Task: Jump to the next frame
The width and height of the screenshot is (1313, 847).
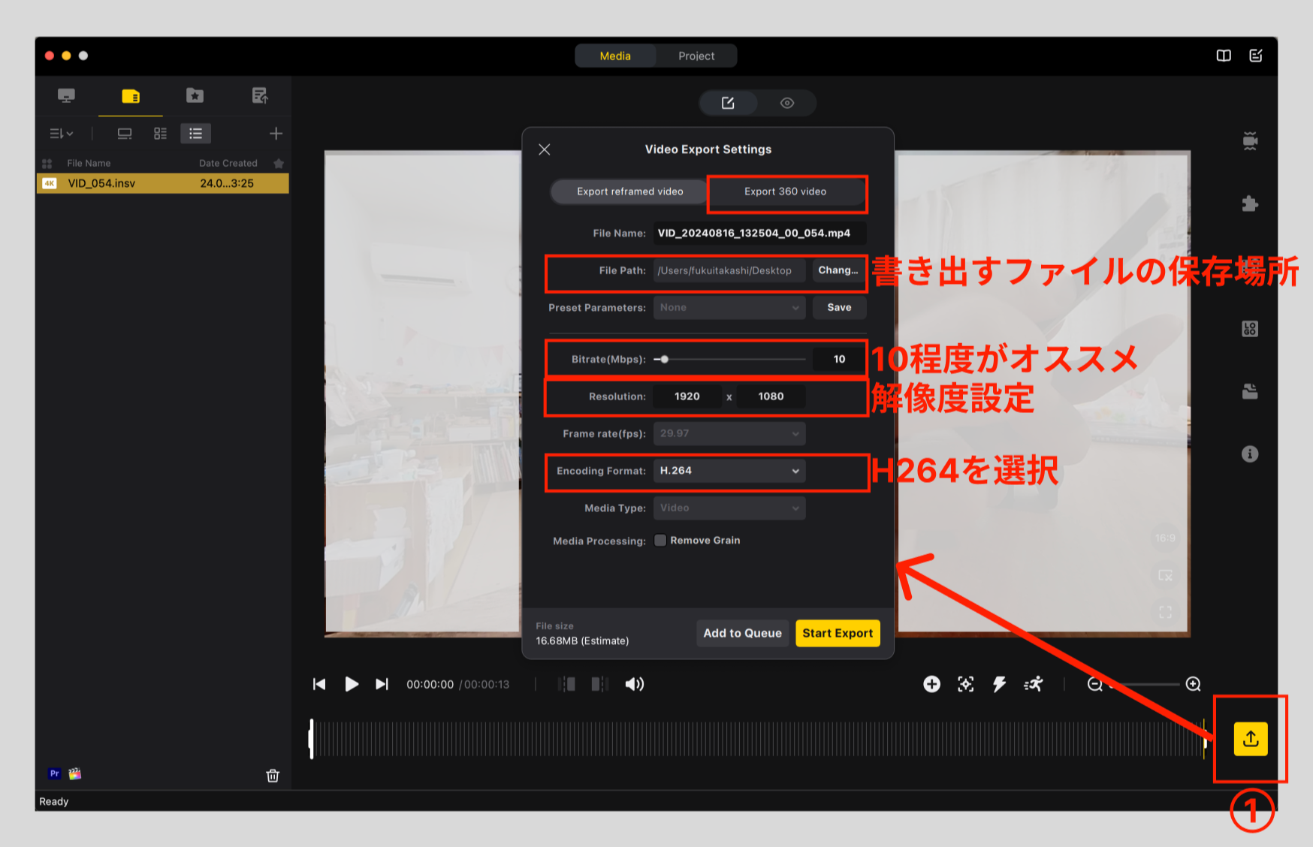Action: 382,684
